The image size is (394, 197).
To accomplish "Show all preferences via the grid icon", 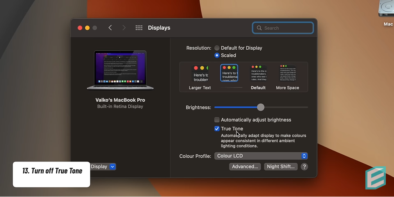I will pos(139,28).
